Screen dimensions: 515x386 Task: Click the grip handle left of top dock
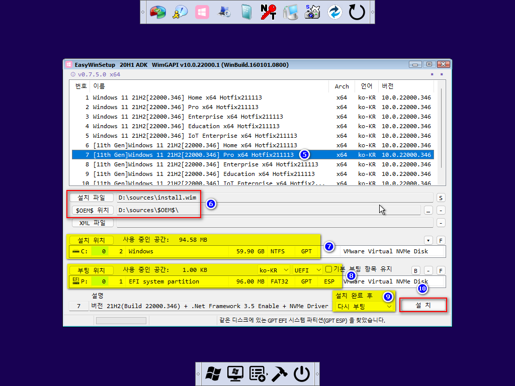(x=143, y=12)
